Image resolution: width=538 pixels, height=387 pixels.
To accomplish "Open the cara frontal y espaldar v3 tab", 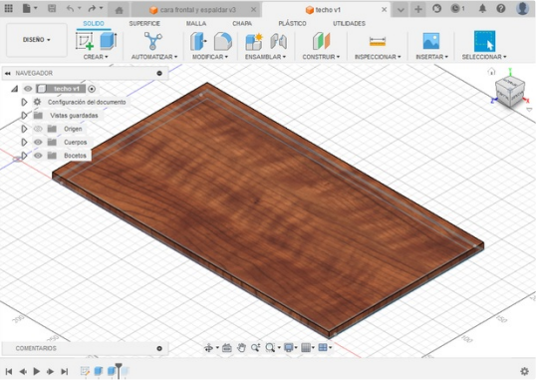I will tap(197, 10).
